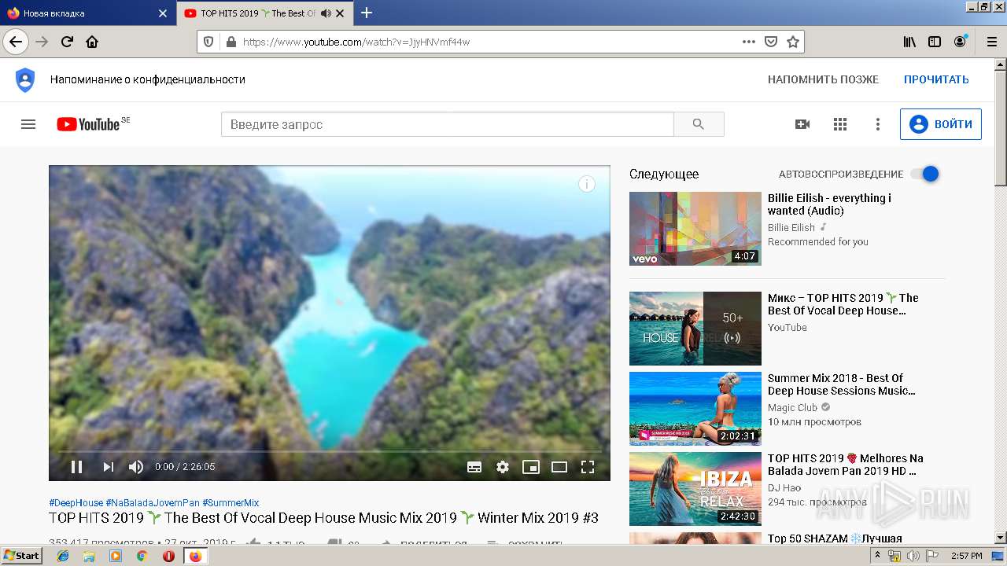Click the address bar URL
This screenshot has width=1007, height=566.
click(356, 42)
